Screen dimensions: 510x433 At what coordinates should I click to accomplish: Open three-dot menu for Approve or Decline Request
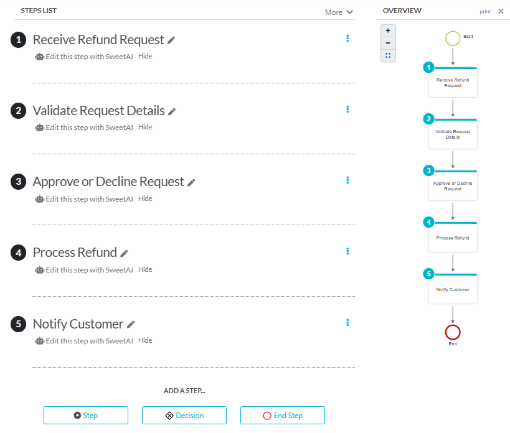coord(347,180)
